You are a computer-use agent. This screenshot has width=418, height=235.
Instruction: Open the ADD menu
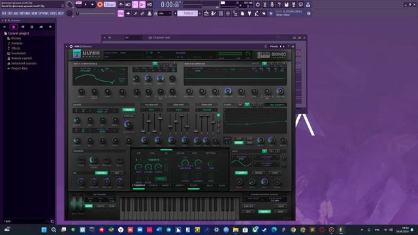16,13
